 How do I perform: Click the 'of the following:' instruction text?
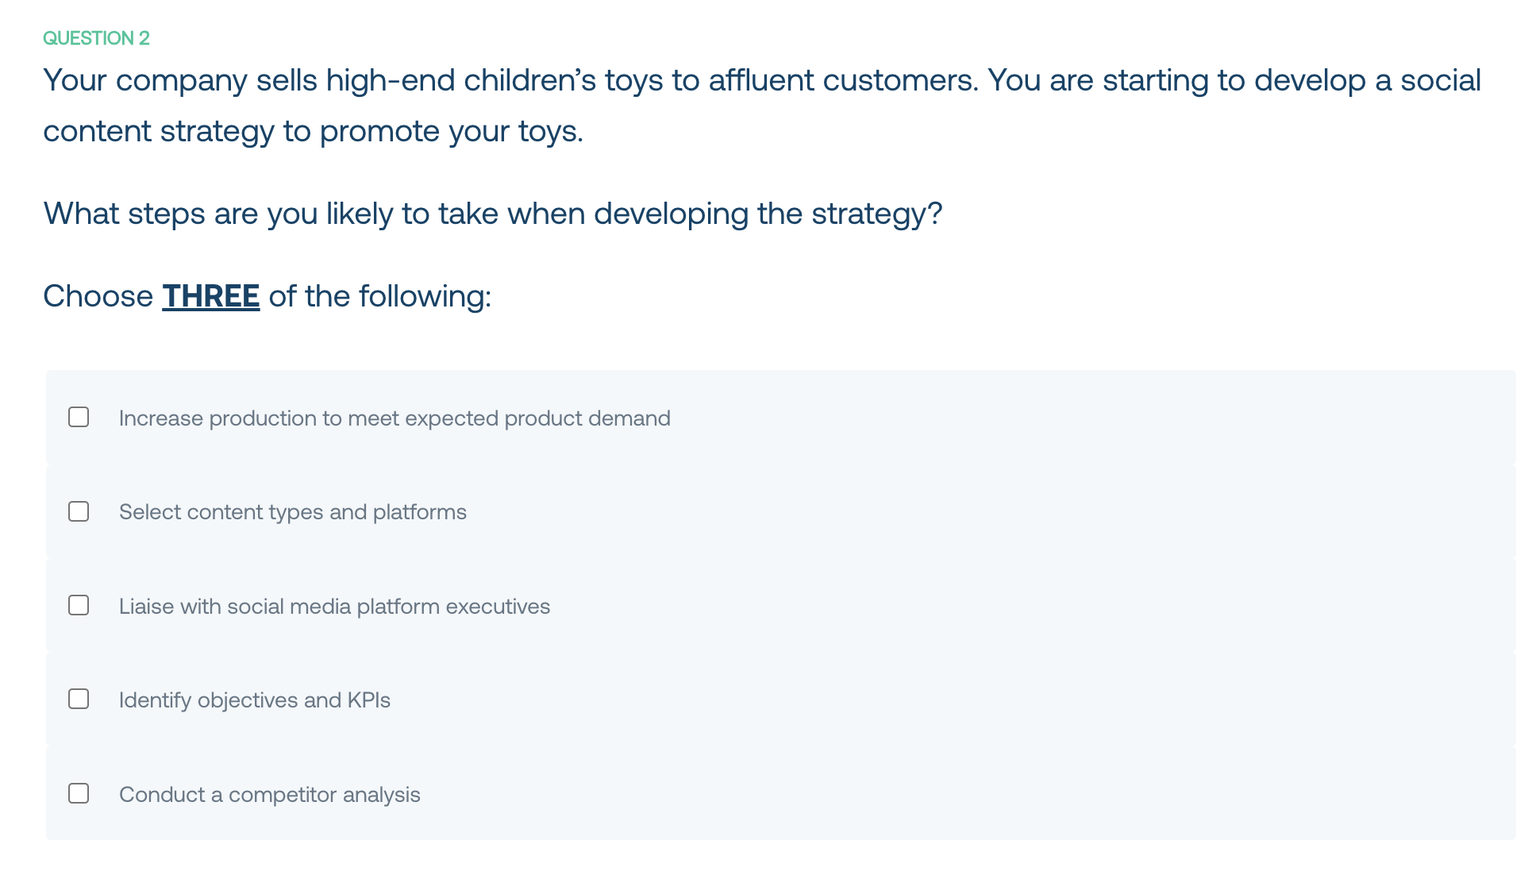point(380,296)
